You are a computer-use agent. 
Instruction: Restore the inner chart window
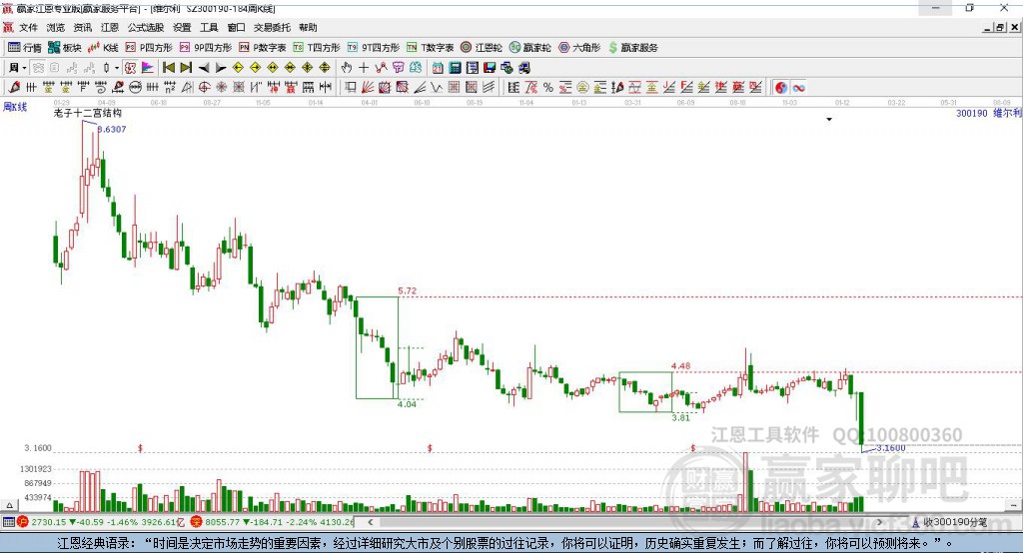coord(1000,27)
